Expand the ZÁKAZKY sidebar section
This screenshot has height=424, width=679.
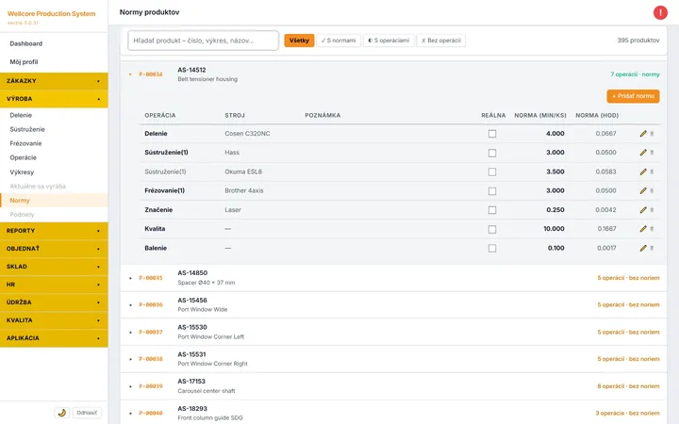[x=54, y=81]
